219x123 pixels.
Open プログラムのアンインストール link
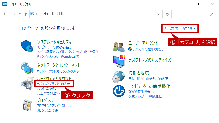pos(54,106)
